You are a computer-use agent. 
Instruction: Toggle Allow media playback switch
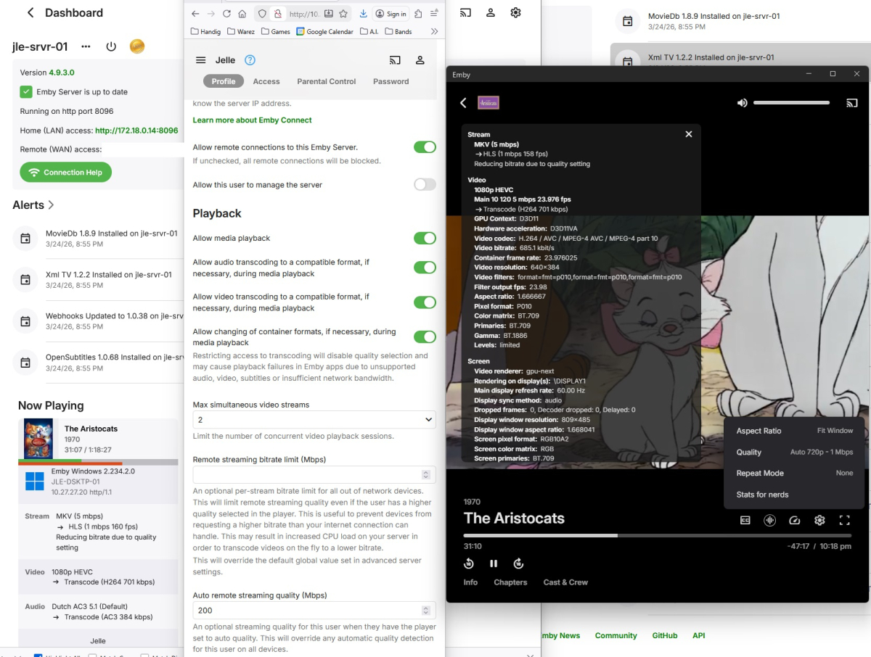(x=425, y=238)
